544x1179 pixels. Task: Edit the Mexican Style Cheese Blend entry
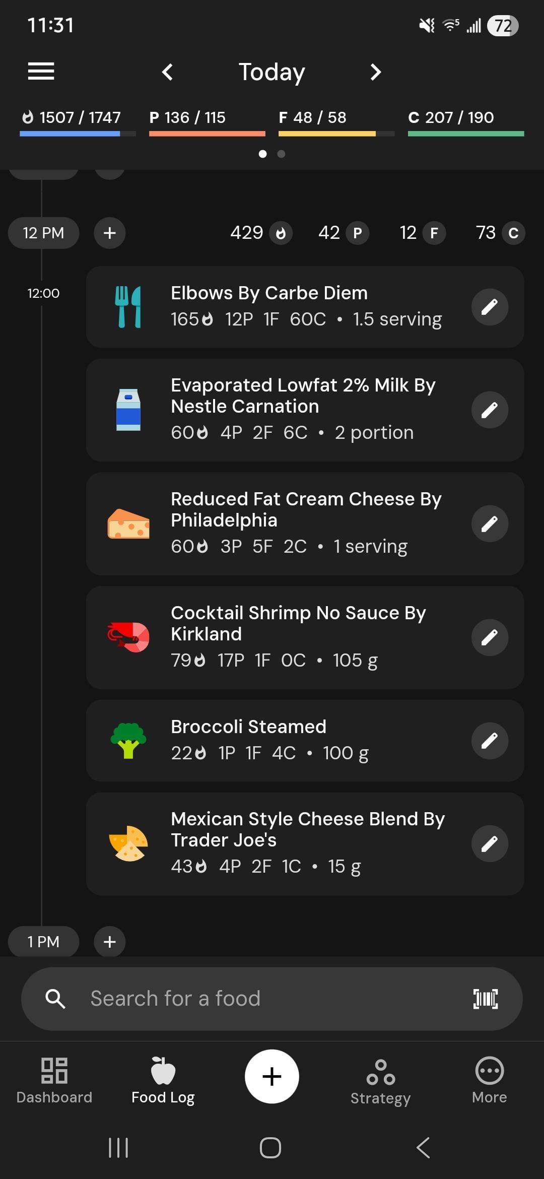click(490, 844)
